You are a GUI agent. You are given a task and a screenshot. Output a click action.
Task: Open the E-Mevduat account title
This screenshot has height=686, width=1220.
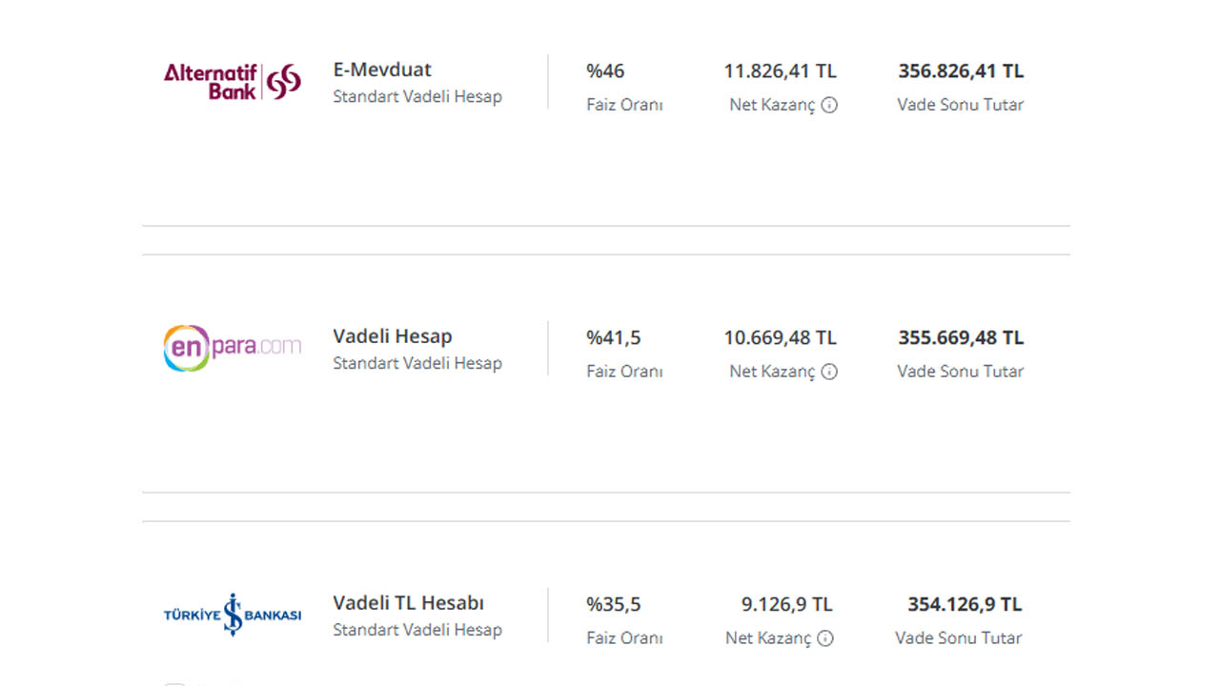382,70
